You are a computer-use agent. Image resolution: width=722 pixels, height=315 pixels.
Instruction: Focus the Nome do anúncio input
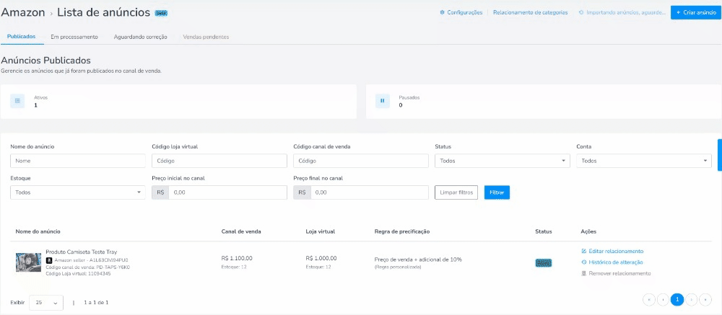[x=78, y=161]
